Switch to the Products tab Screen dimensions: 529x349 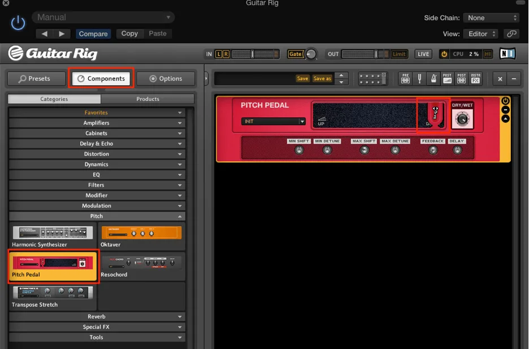[x=148, y=99]
